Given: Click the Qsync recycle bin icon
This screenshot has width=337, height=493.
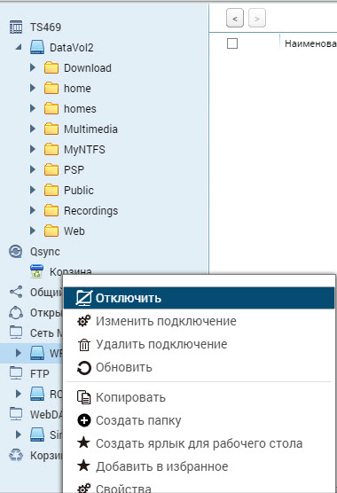Looking at the screenshot, I should (x=36, y=271).
